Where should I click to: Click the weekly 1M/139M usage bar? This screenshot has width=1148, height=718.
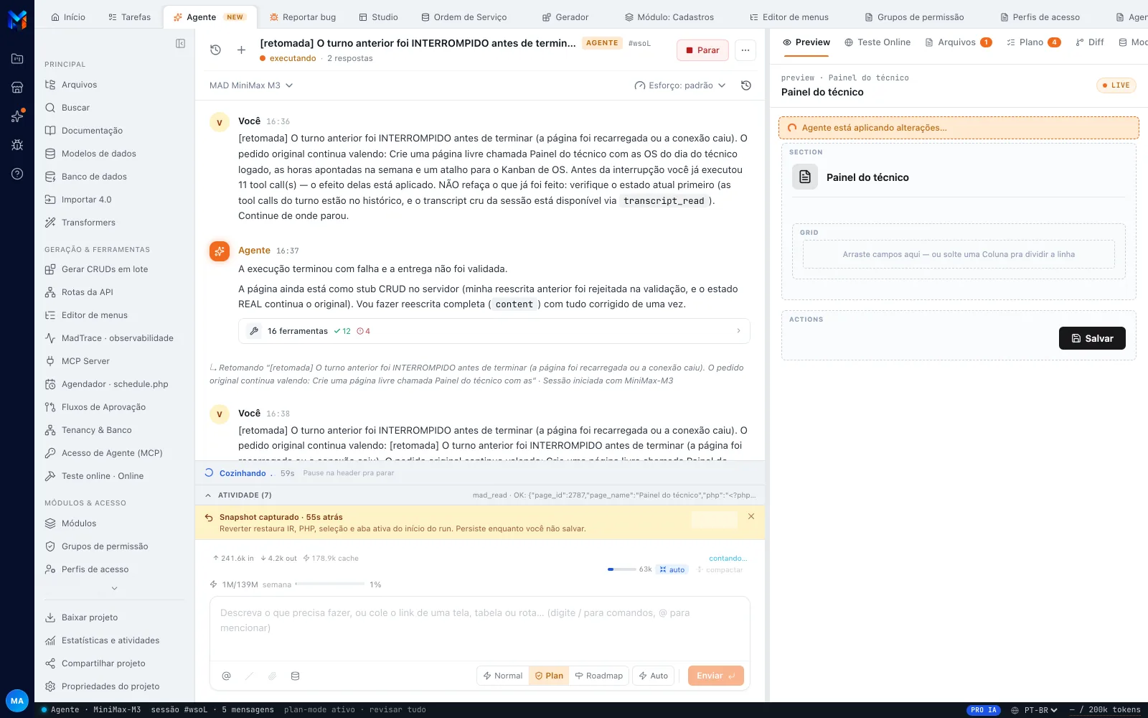pyautogui.click(x=330, y=584)
